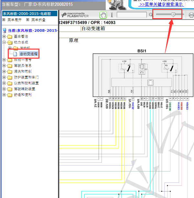Click the printer icon
Screen dimensions: 194x198
[191, 15]
